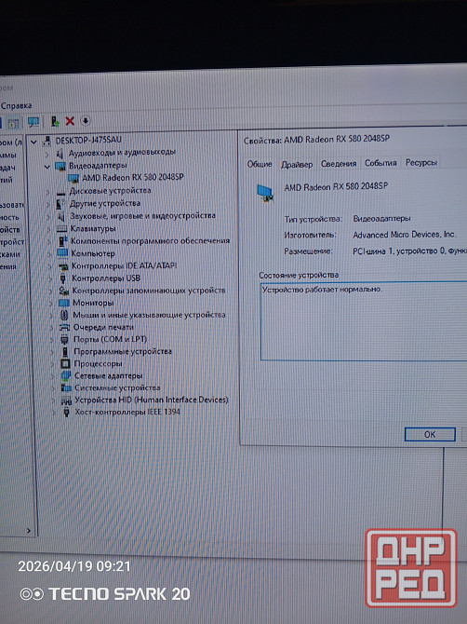Select the Очереди печати category label
The width and height of the screenshot is (467, 624).
(103, 327)
